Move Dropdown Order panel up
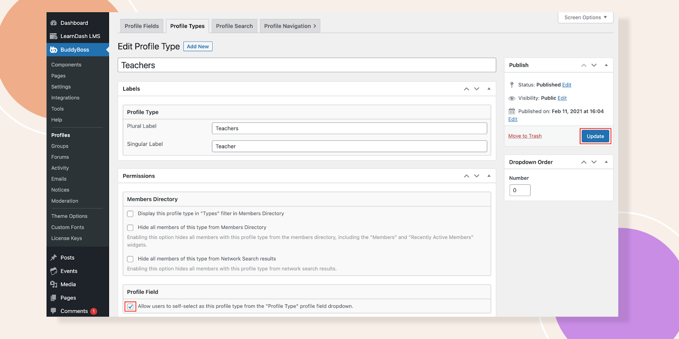 [584, 162]
